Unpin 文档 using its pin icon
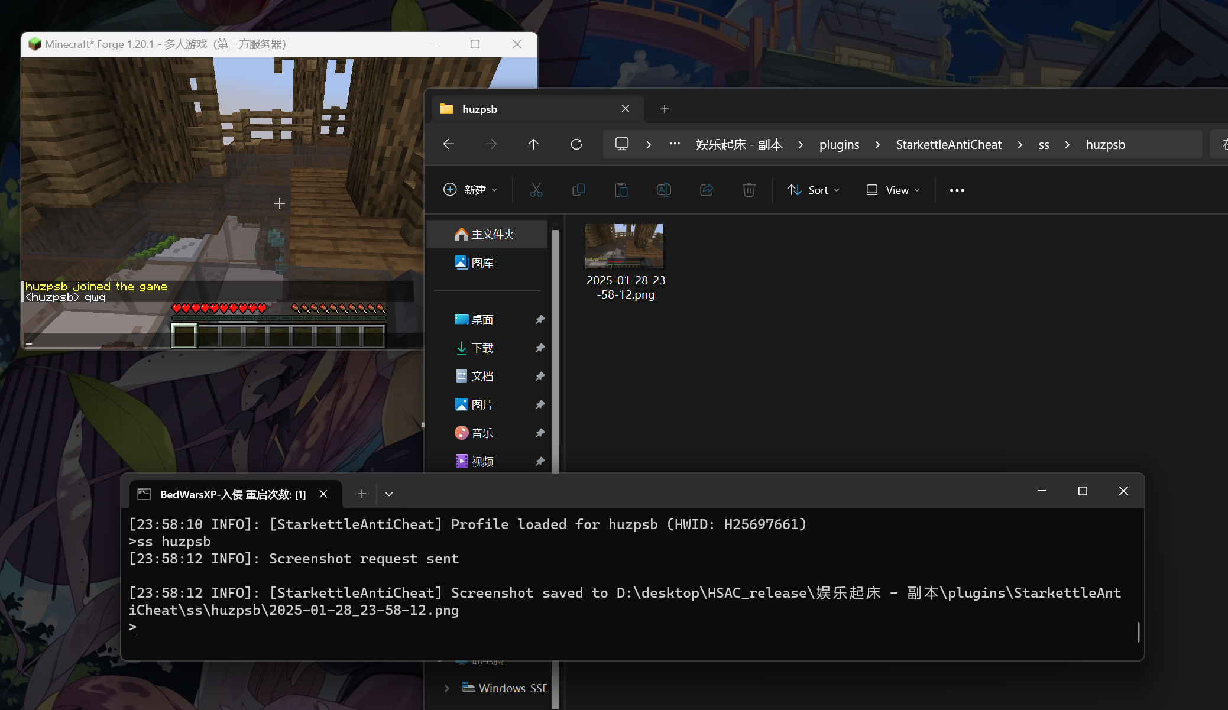1228x710 pixels. pos(539,376)
